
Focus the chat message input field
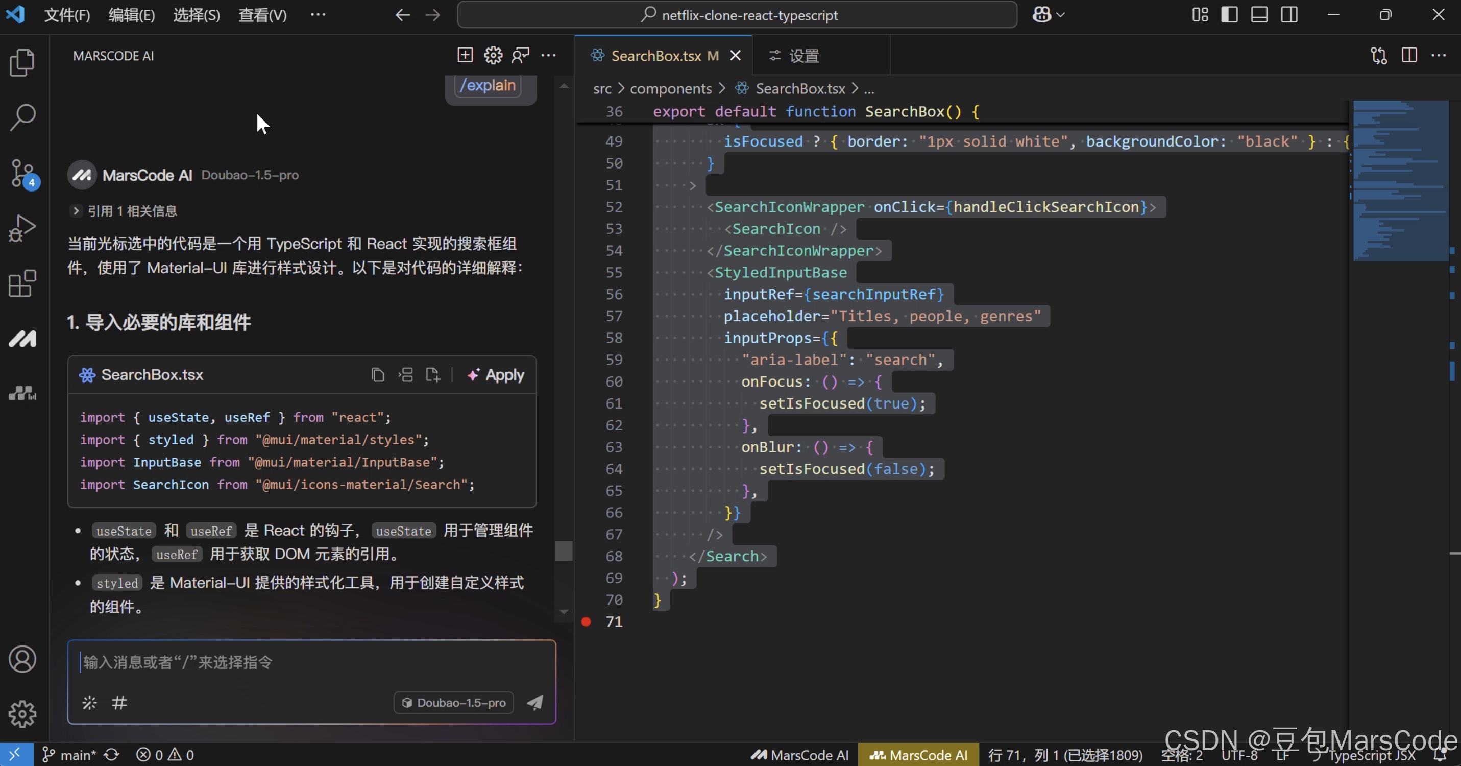click(311, 662)
